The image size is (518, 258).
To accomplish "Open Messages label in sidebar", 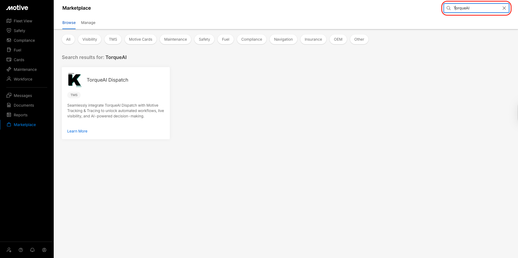I will 23,96.
